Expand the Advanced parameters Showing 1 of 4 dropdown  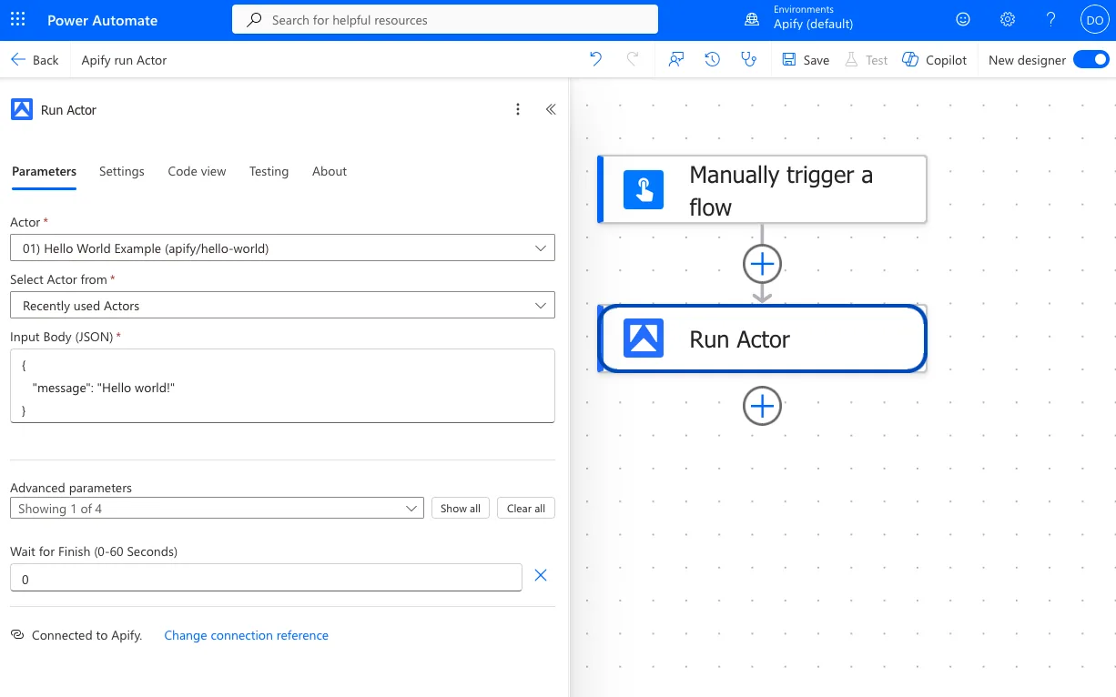pyautogui.click(x=217, y=508)
